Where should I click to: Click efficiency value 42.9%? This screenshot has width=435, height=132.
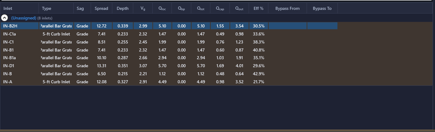[259, 74]
